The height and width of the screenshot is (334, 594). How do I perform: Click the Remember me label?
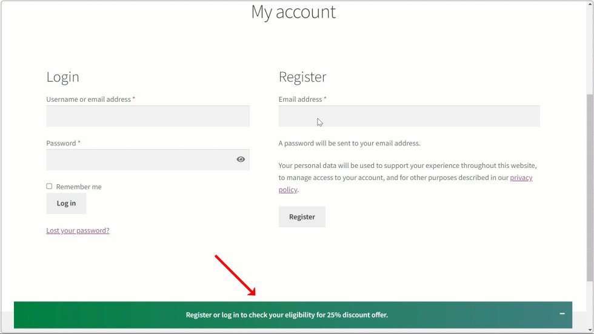[x=79, y=187]
